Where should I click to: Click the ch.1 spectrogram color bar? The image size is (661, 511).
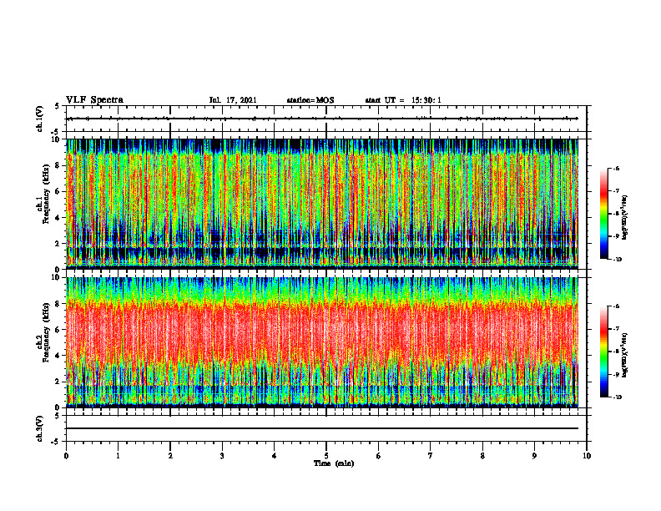(604, 214)
